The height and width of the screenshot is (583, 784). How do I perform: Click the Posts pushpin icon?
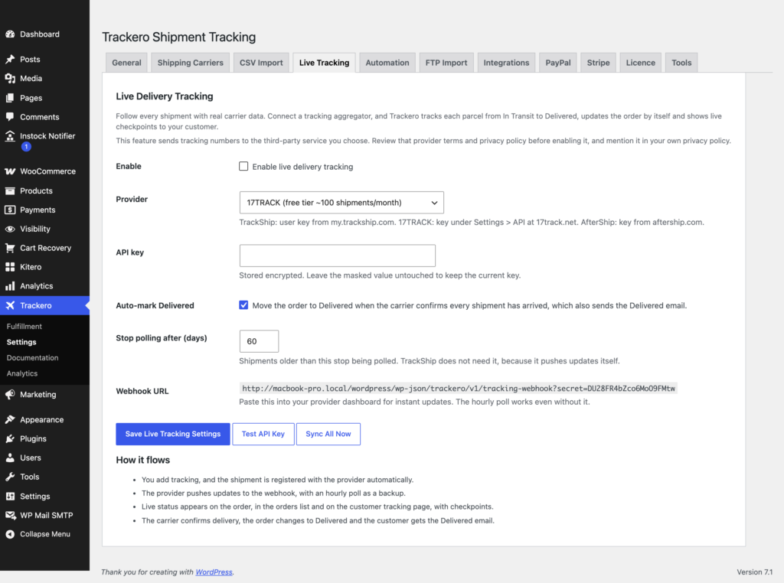click(x=10, y=59)
